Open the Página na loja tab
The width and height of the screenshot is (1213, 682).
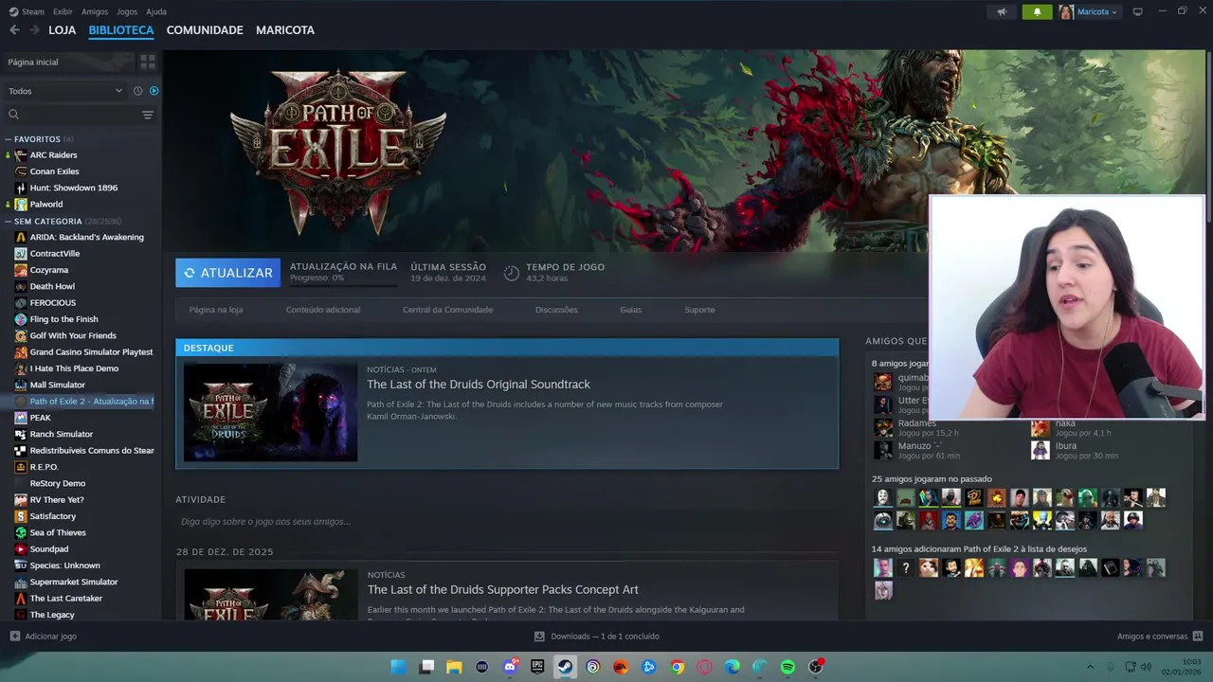click(216, 310)
